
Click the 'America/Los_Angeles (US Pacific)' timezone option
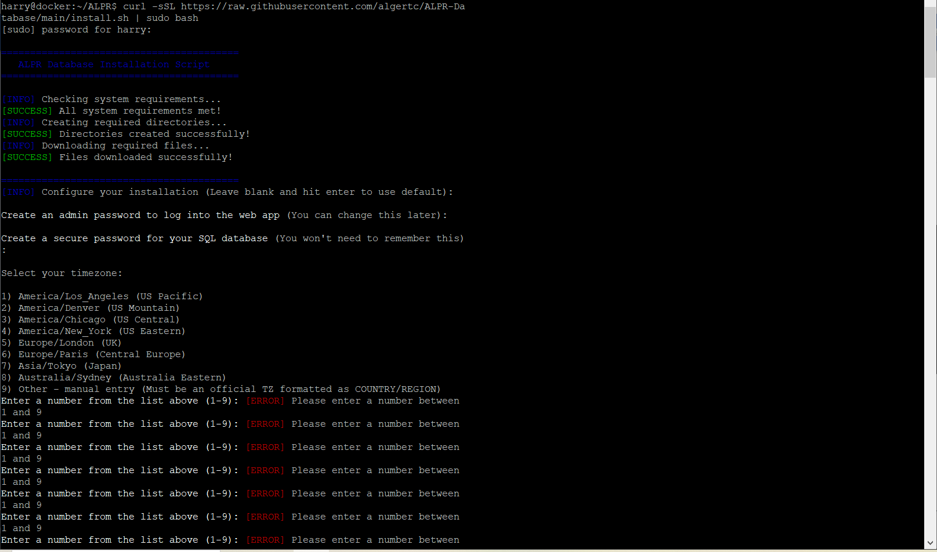pyautogui.click(x=110, y=296)
